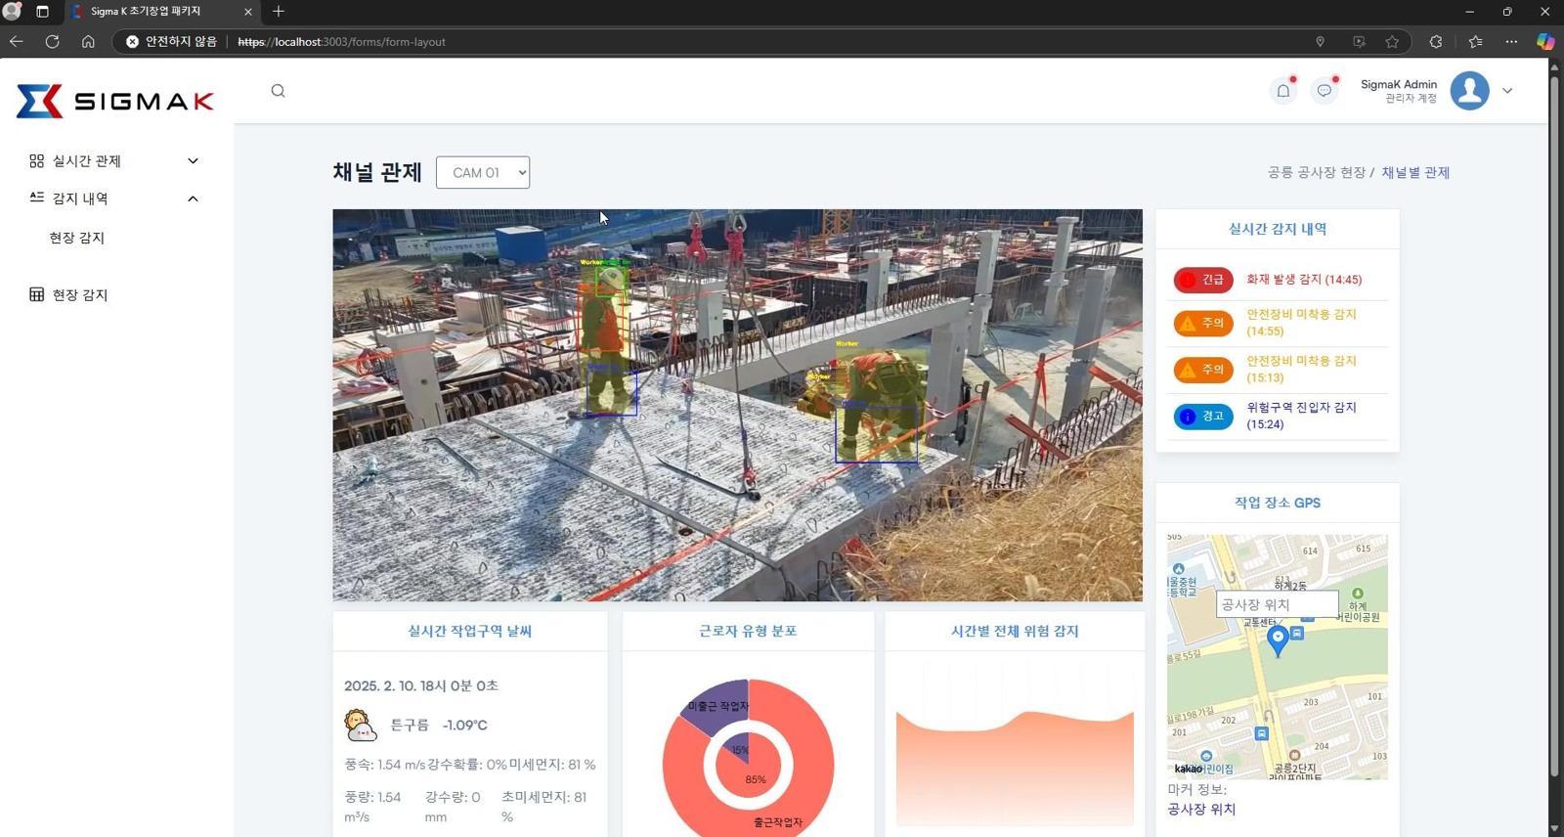Image resolution: width=1564 pixels, height=837 pixels.
Task: Click the 공사장 위치 marker info link
Action: click(1201, 810)
